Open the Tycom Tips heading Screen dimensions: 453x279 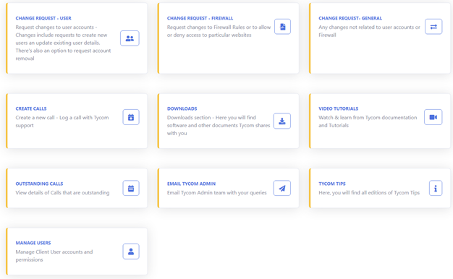(332, 184)
